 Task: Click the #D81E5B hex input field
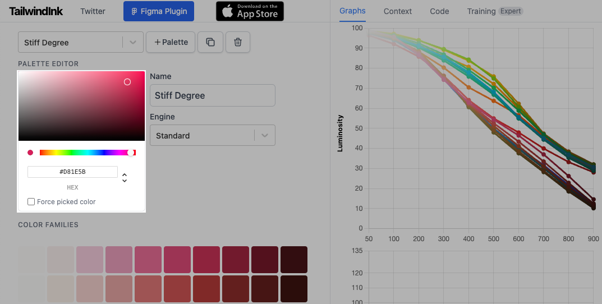(72, 172)
